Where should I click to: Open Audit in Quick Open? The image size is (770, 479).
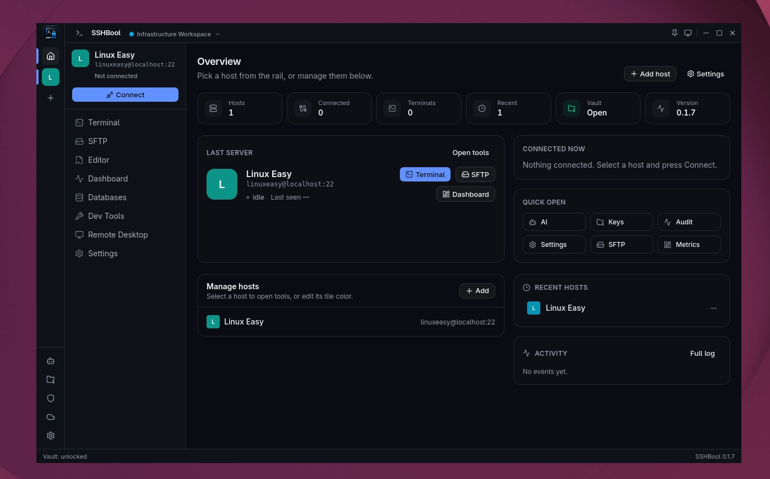689,222
